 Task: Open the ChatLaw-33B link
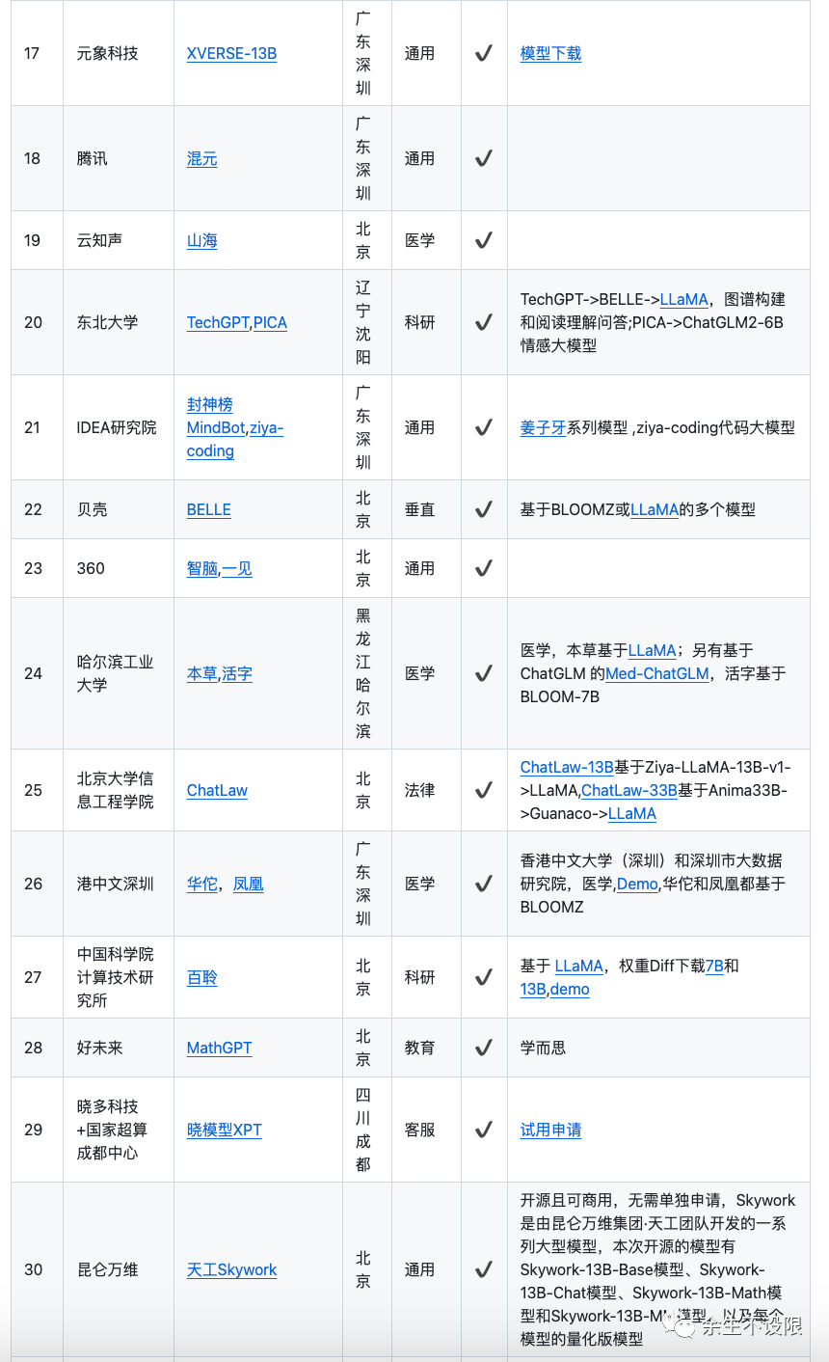pyautogui.click(x=629, y=790)
